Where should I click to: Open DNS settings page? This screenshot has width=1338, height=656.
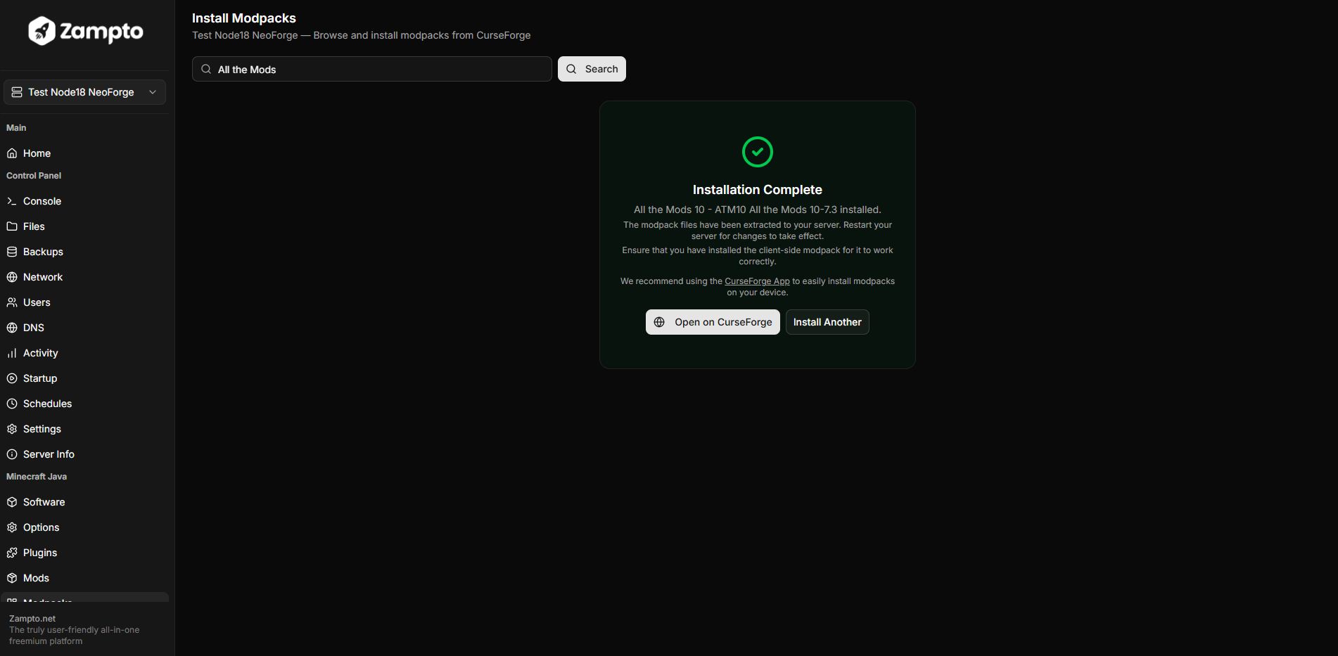pyautogui.click(x=84, y=328)
